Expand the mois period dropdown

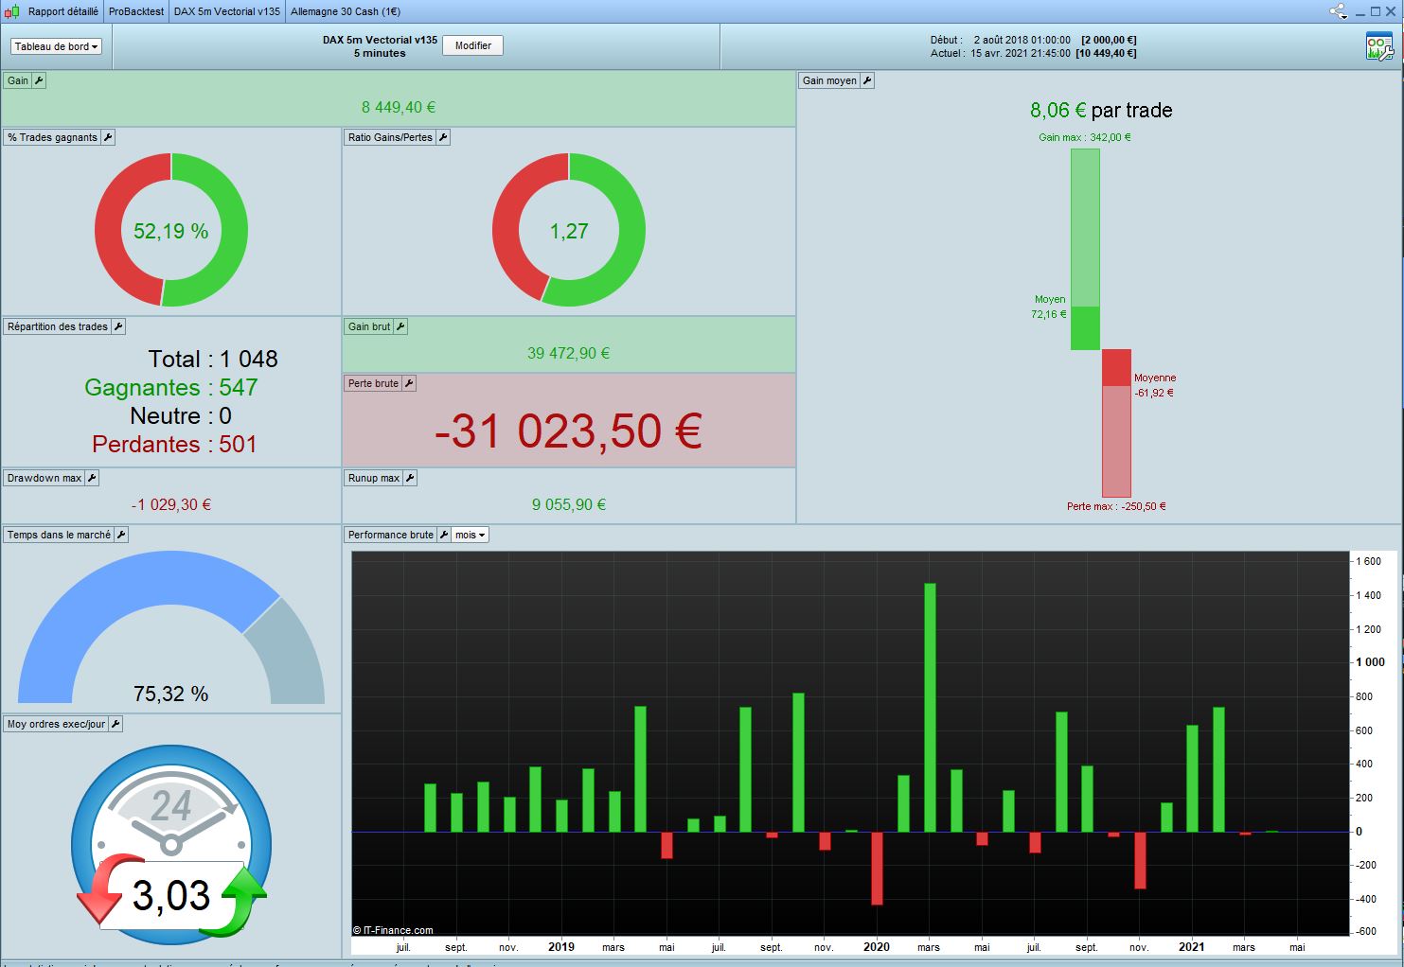point(471,535)
